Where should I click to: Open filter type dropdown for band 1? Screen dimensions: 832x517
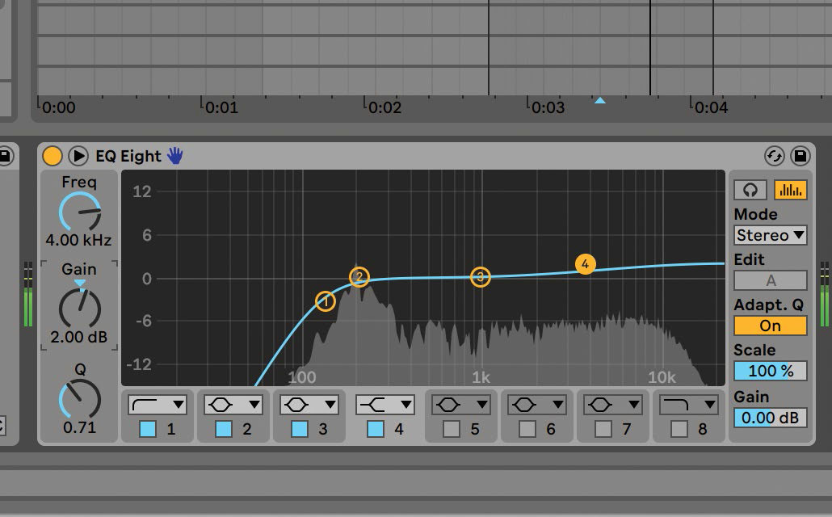pyautogui.click(x=157, y=405)
